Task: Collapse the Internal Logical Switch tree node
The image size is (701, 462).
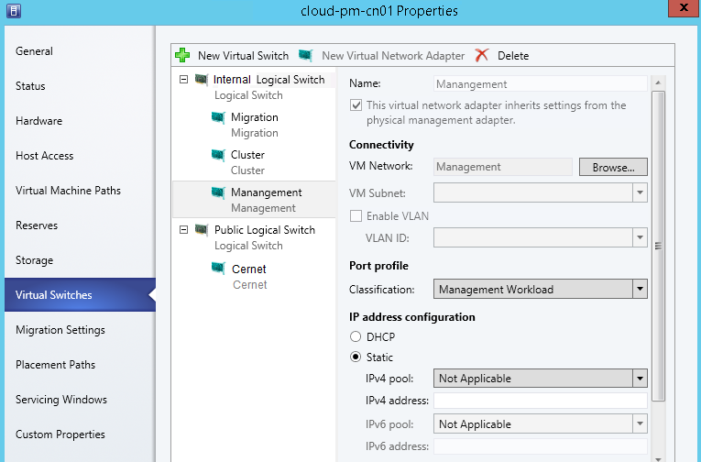Action: [184, 80]
